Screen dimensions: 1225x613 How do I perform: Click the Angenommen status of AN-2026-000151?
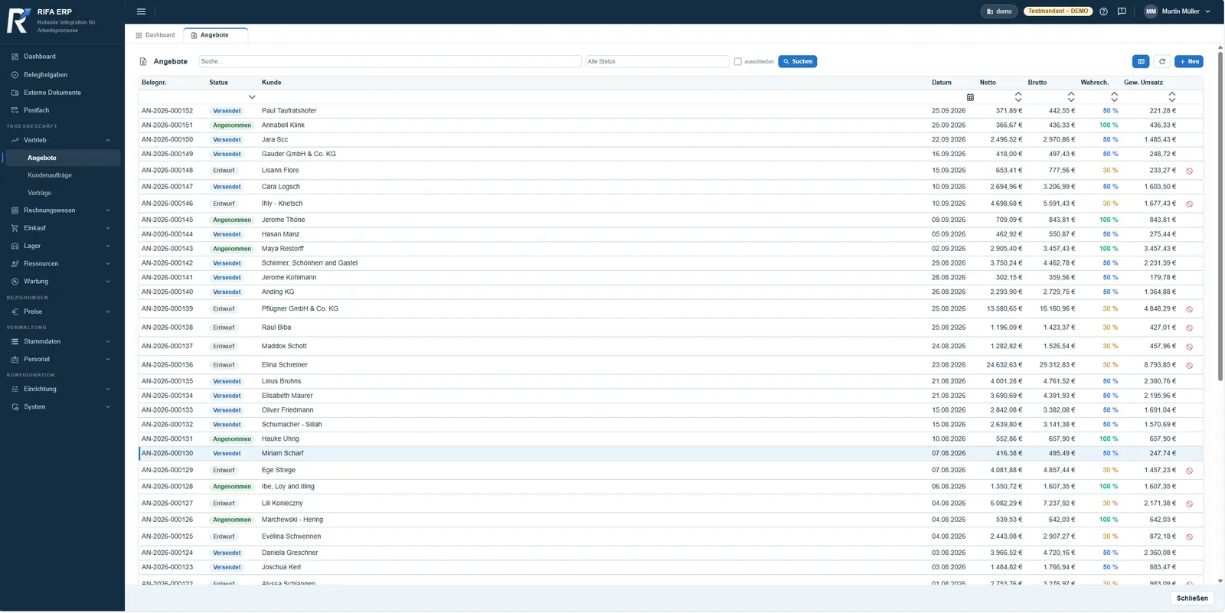tap(232, 126)
